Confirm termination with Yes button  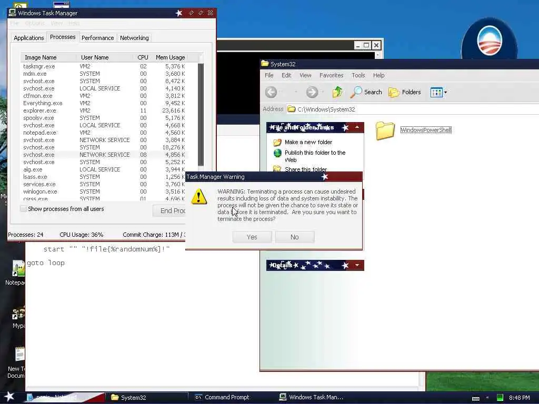[252, 237]
